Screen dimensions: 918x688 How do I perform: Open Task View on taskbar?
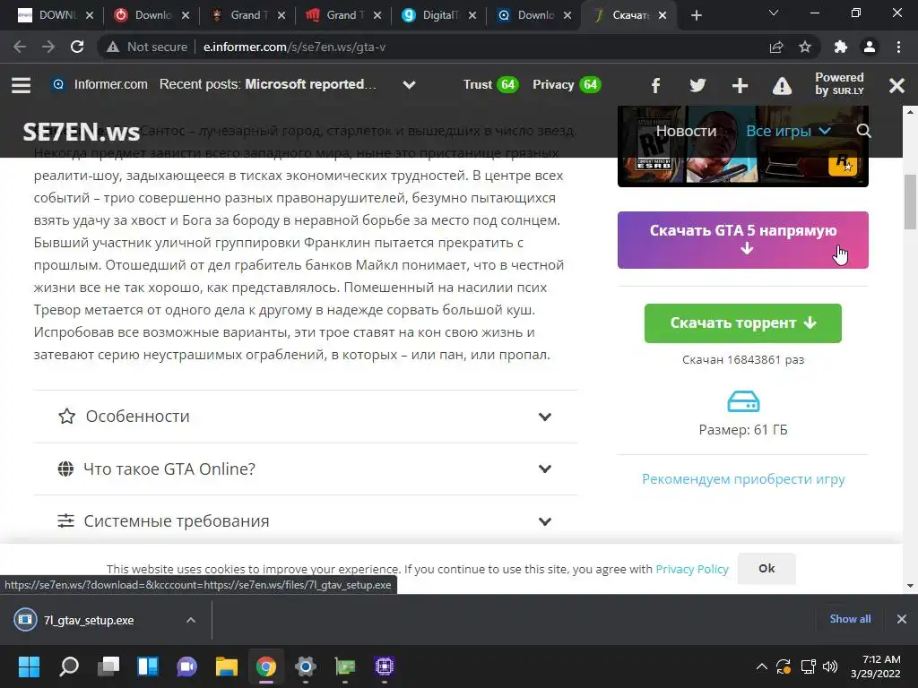point(108,666)
